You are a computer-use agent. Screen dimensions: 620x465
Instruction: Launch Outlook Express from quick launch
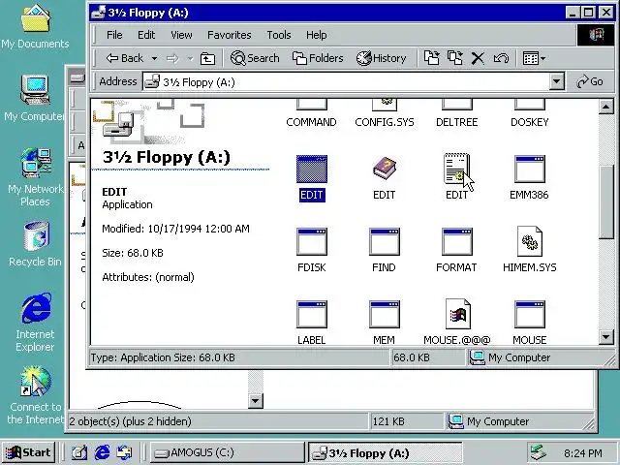click(x=125, y=452)
